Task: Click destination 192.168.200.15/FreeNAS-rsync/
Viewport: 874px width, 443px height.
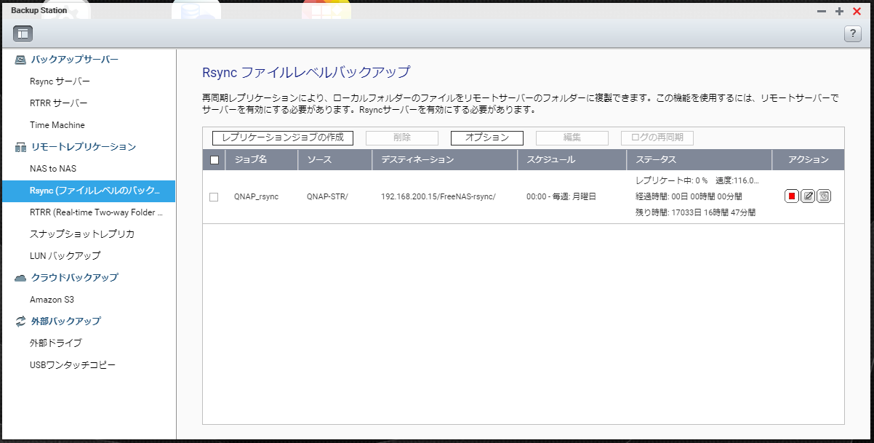Action: 438,197
